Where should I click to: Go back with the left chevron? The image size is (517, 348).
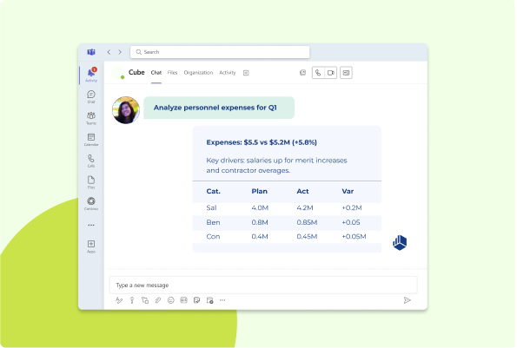[x=109, y=52]
